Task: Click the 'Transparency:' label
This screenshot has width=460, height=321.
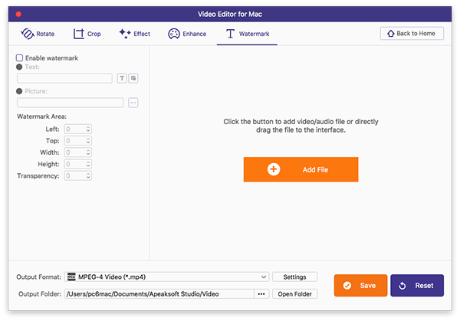Action: pos(38,176)
